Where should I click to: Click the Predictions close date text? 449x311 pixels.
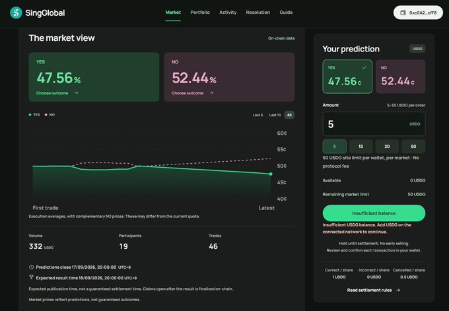click(83, 267)
